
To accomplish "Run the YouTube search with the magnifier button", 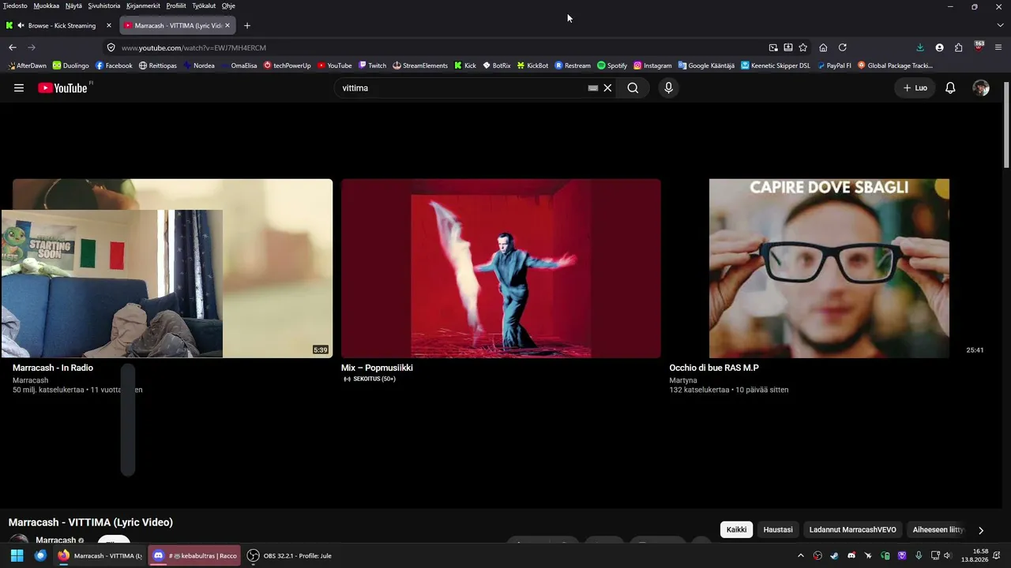I will pyautogui.click(x=633, y=88).
